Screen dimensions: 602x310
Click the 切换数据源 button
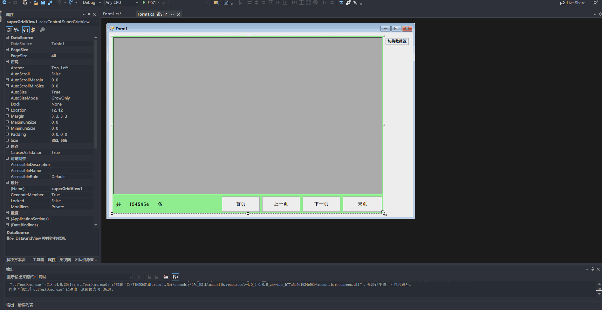pyautogui.click(x=397, y=41)
